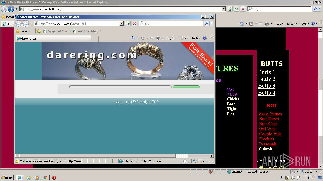Open a new tab in darering.com window
Viewport: 323px width, 181px height.
95,39
